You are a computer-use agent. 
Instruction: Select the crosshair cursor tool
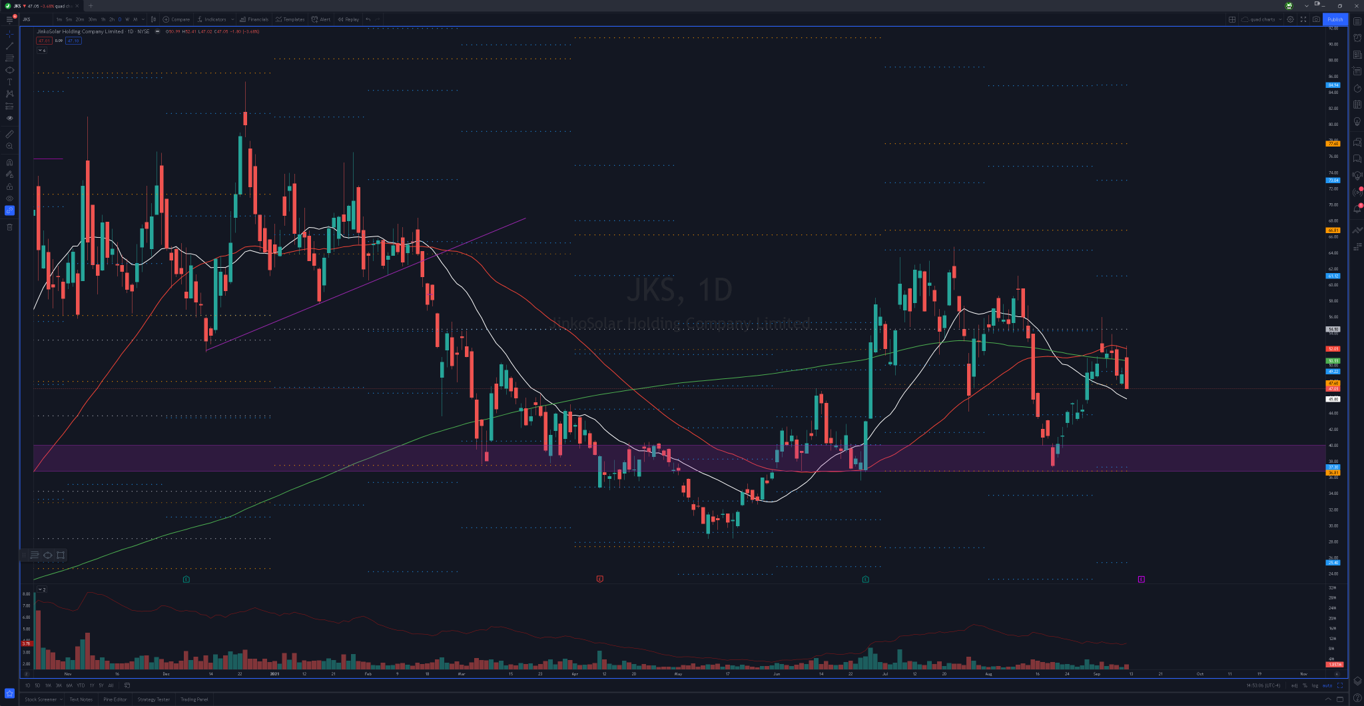[9, 33]
